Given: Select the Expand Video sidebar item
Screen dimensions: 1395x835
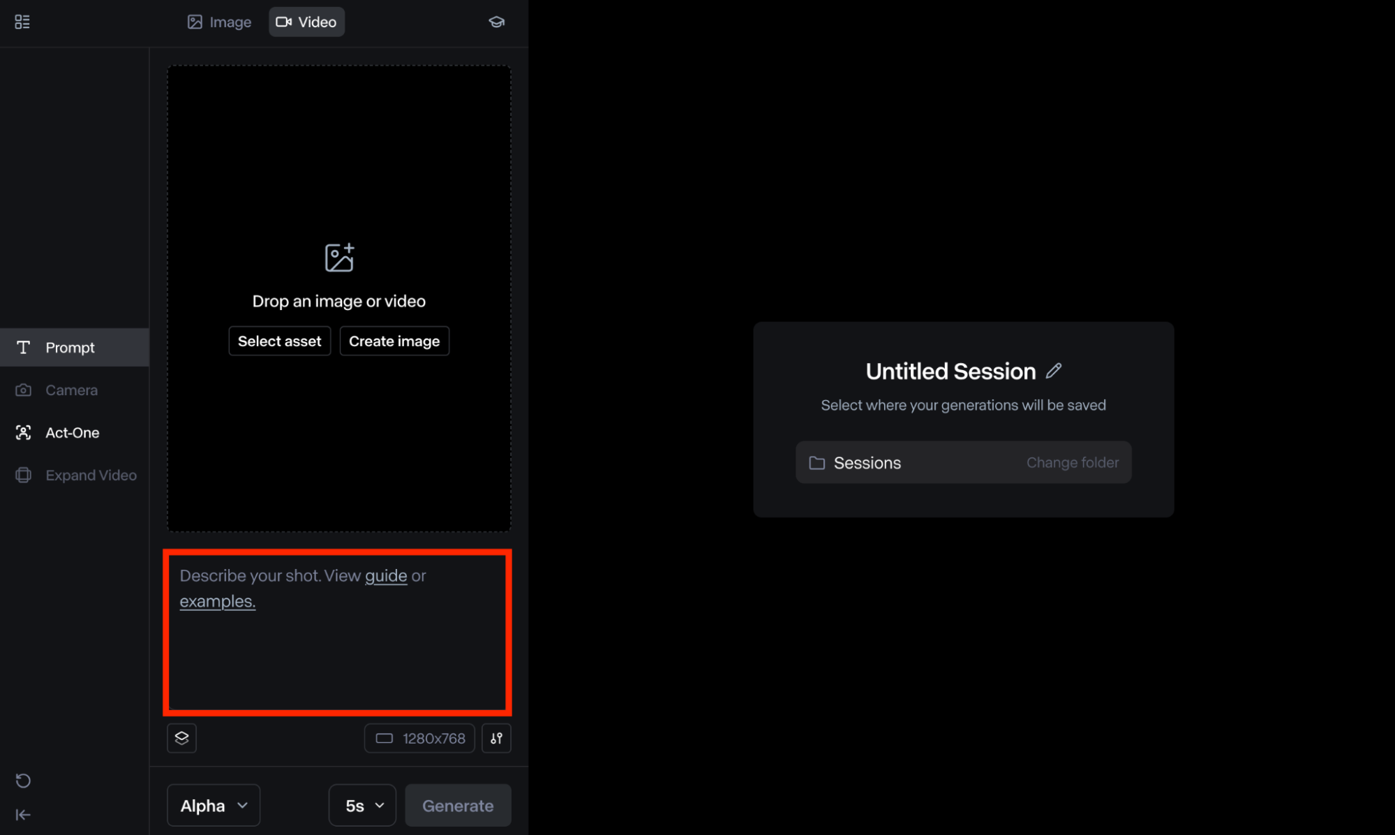Looking at the screenshot, I should click(75, 475).
